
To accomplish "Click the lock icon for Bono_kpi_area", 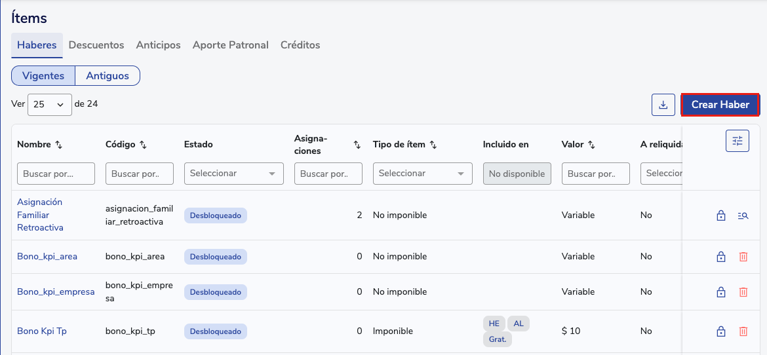I will pyautogui.click(x=721, y=257).
